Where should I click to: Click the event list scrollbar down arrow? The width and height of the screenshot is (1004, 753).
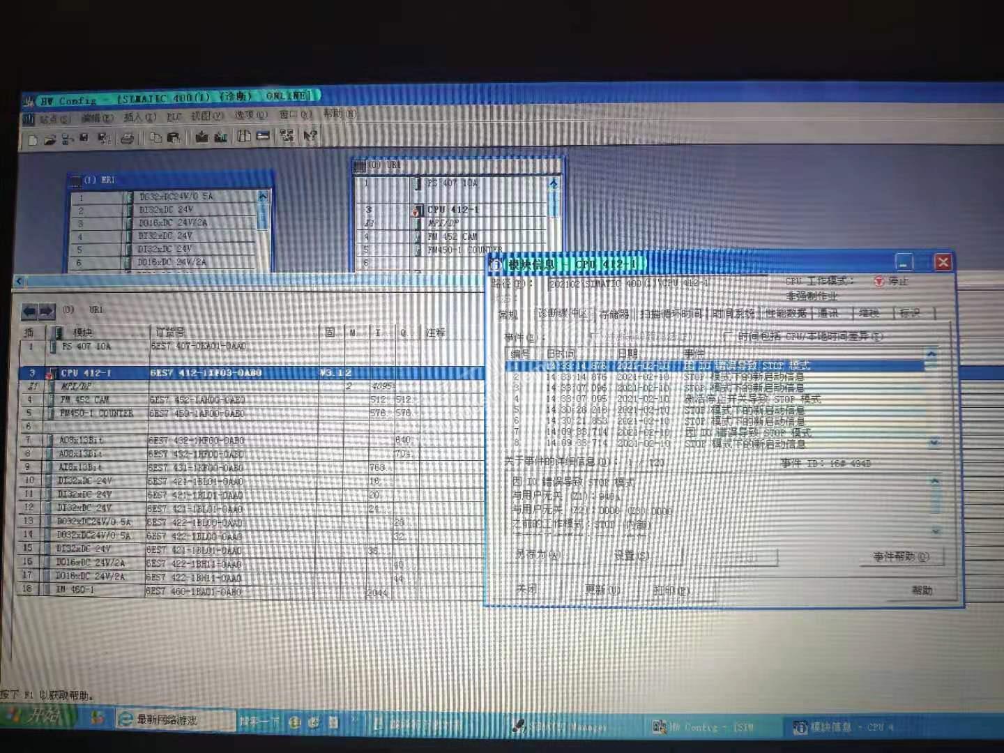[x=934, y=442]
